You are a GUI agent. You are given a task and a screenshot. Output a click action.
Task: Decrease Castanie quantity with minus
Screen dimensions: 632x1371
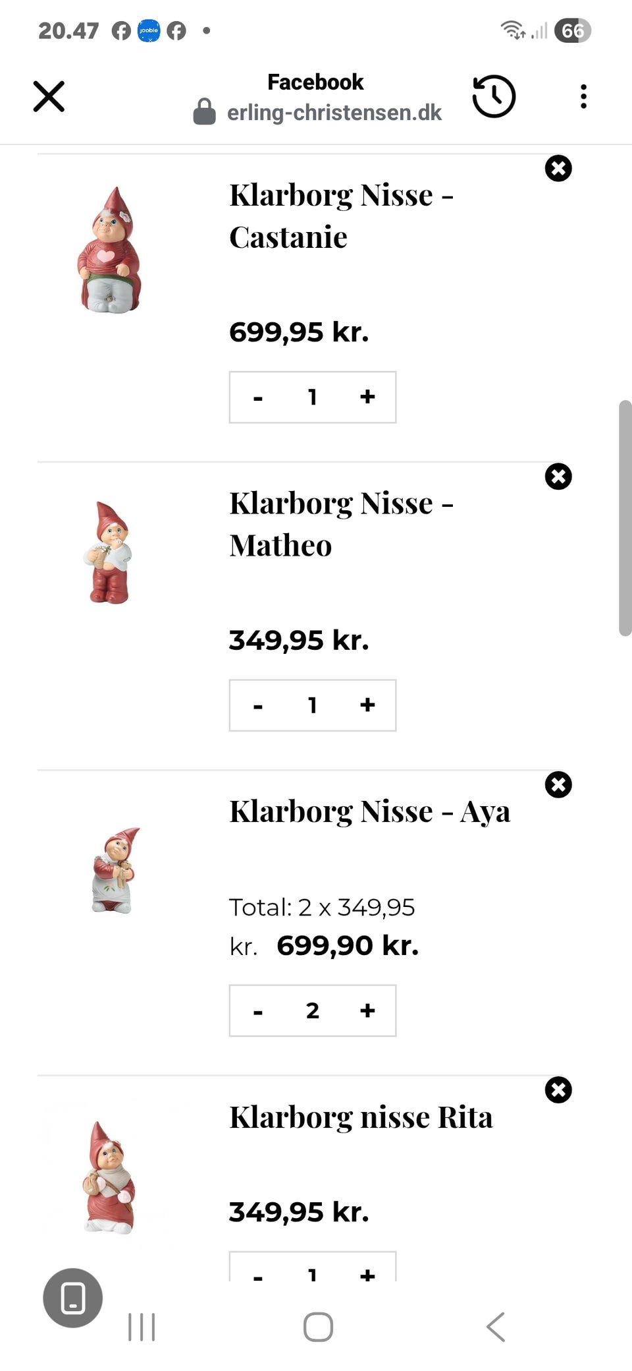258,397
